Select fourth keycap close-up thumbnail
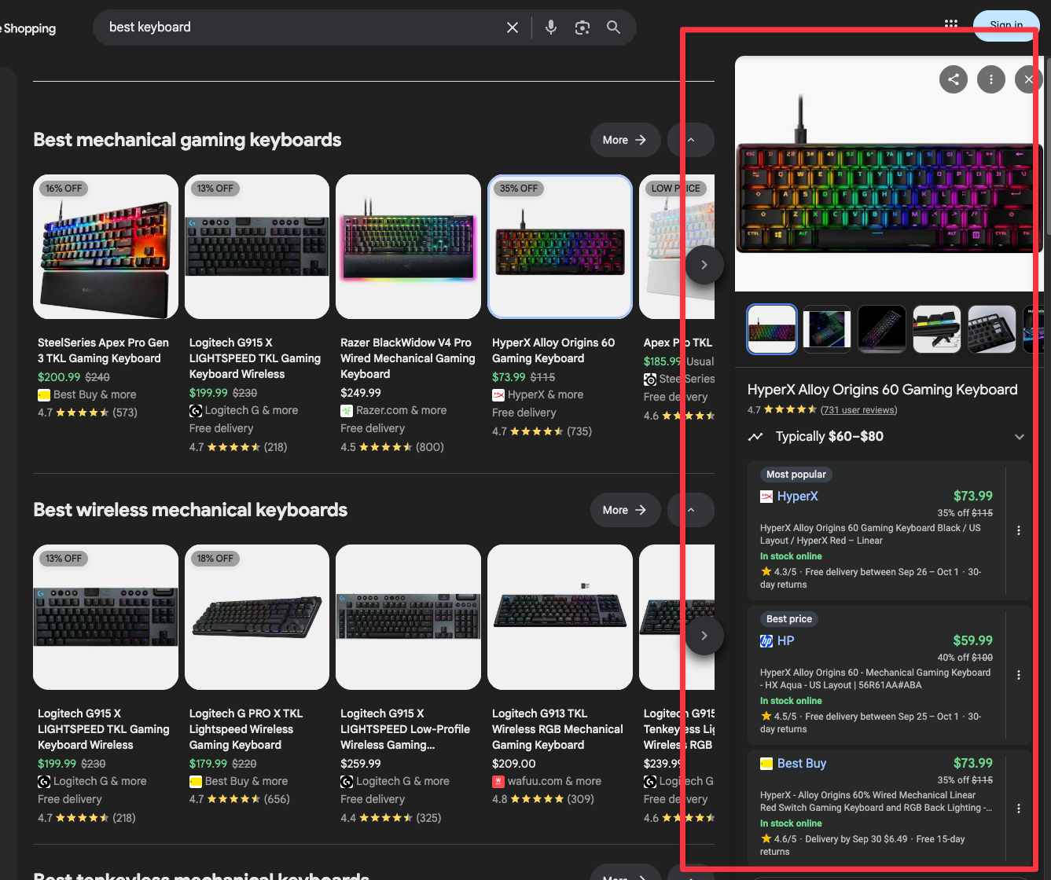 click(x=937, y=329)
